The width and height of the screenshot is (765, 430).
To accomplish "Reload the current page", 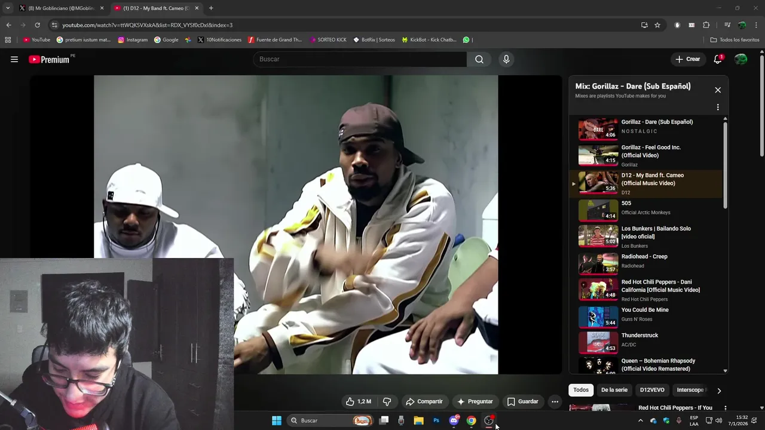I will click(37, 25).
